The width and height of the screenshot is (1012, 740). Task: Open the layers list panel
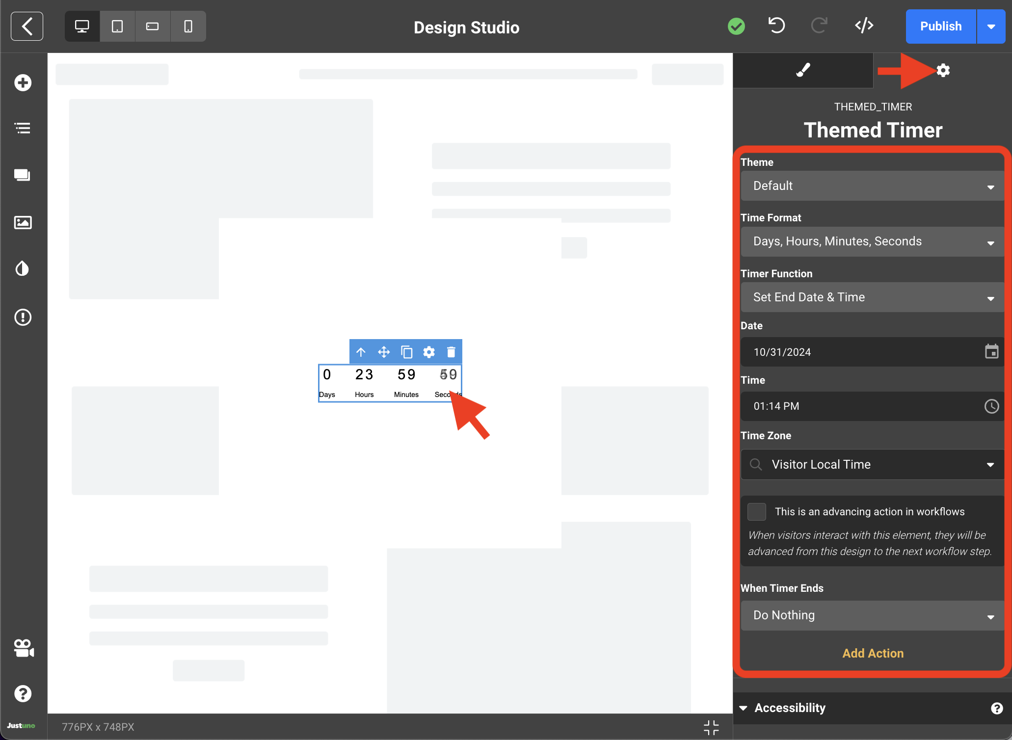click(x=23, y=129)
